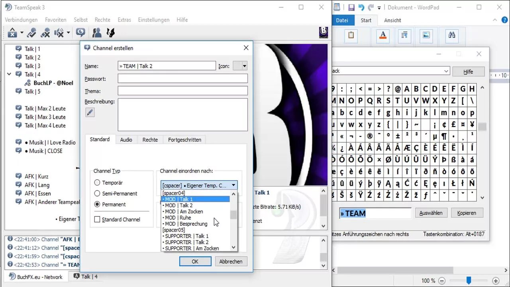Open the WordPad Ansicht ribbon tab
The width and height of the screenshot is (510, 287).
pyautogui.click(x=392, y=20)
